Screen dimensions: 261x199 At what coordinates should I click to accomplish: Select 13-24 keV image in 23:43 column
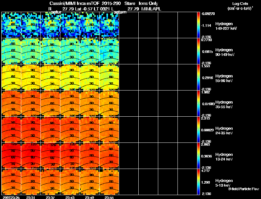70,156
